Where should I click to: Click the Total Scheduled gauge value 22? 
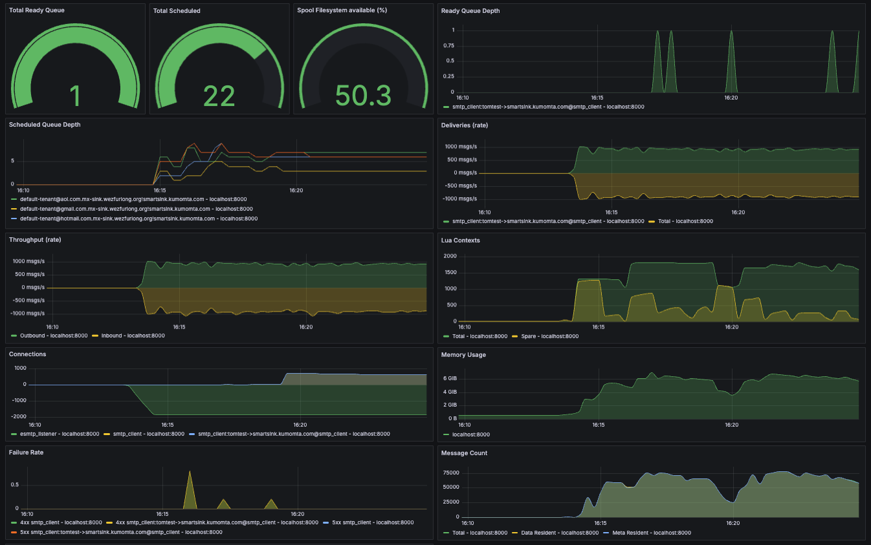point(219,96)
